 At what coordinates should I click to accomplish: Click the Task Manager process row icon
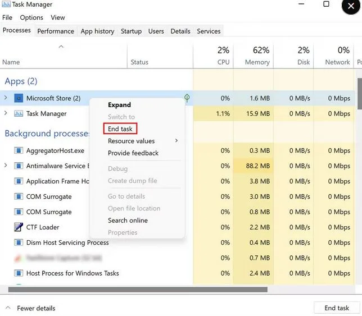coord(19,113)
